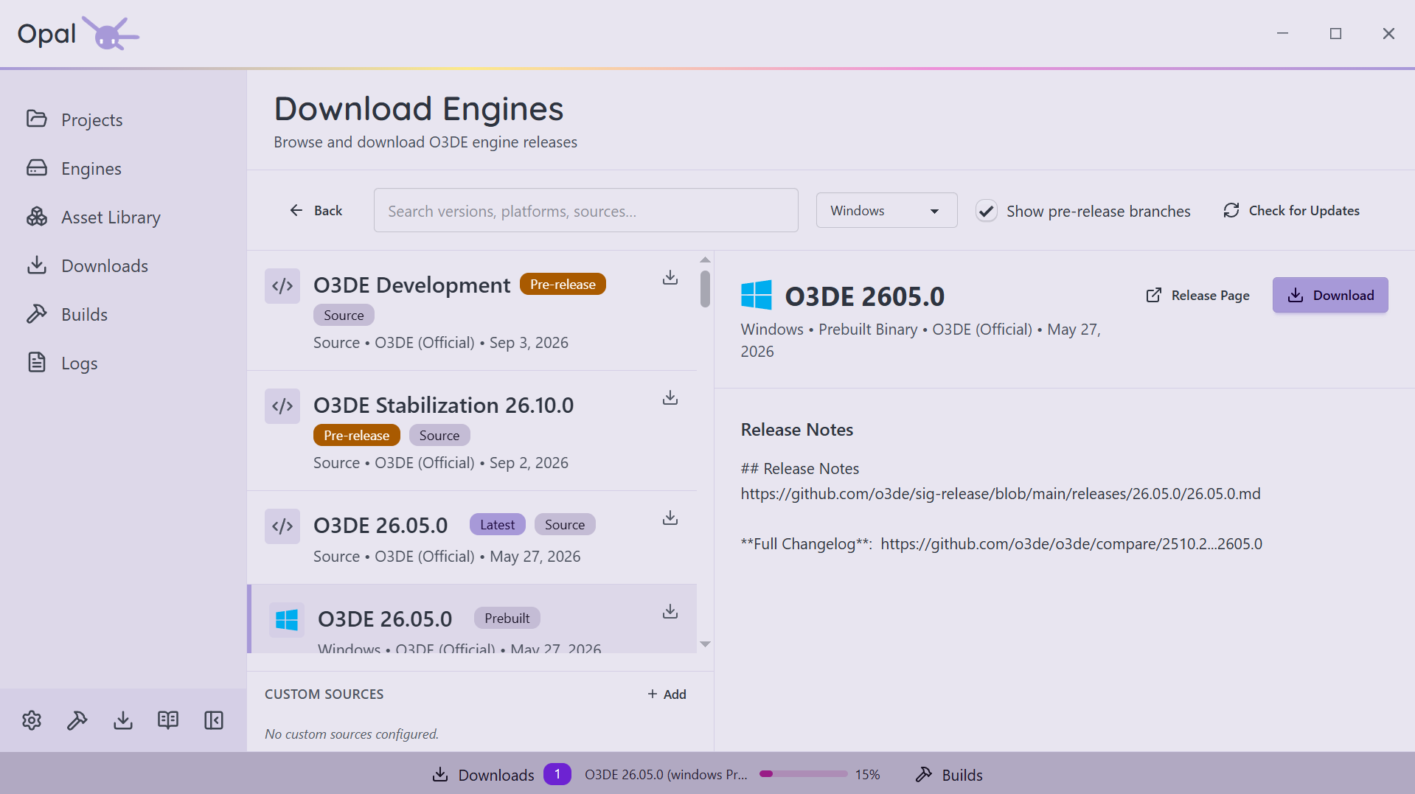Download O3DE Stabilization 26.10.0 via its icon

click(x=670, y=397)
